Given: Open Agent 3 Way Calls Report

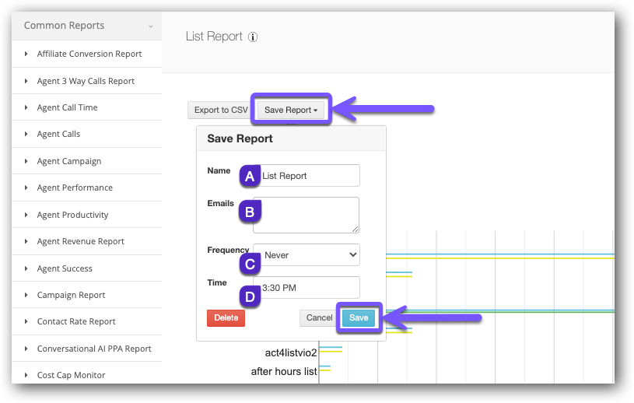Looking at the screenshot, I should point(86,81).
